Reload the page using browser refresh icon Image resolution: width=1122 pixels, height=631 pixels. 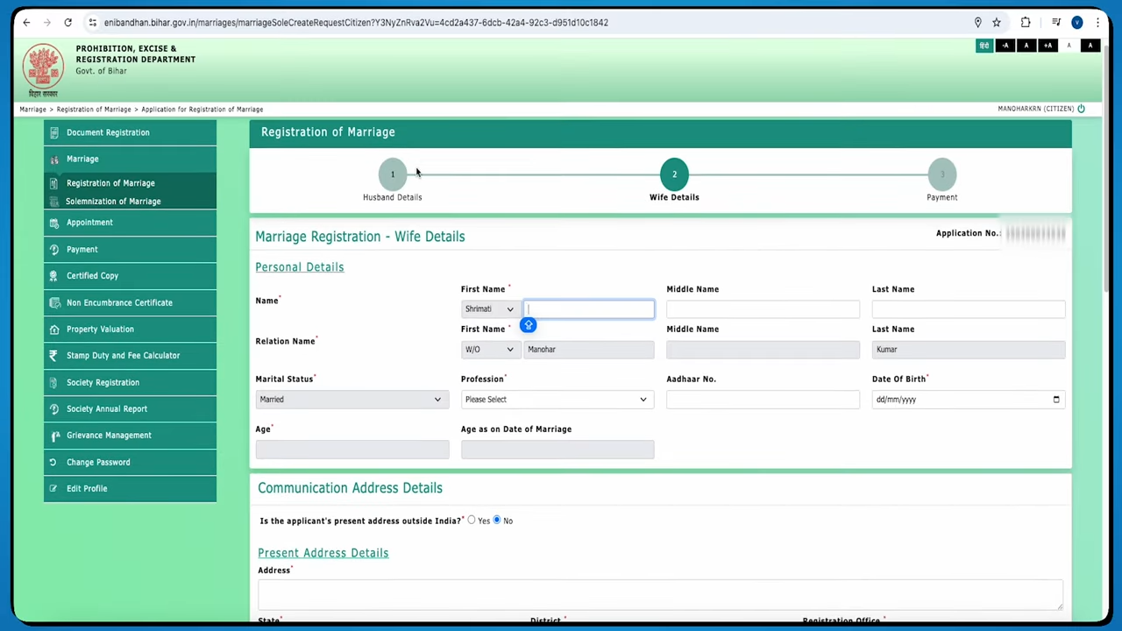pyautogui.click(x=67, y=23)
